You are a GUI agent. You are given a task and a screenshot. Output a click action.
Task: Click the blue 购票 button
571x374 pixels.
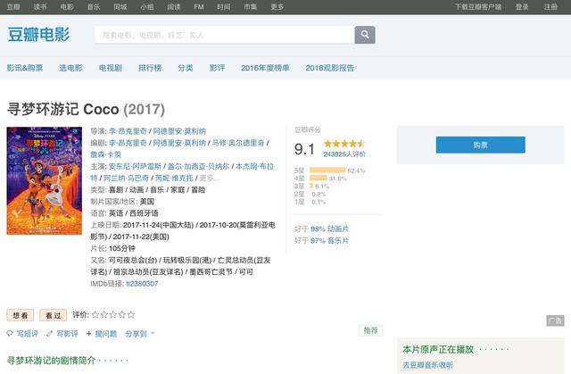[x=480, y=145]
